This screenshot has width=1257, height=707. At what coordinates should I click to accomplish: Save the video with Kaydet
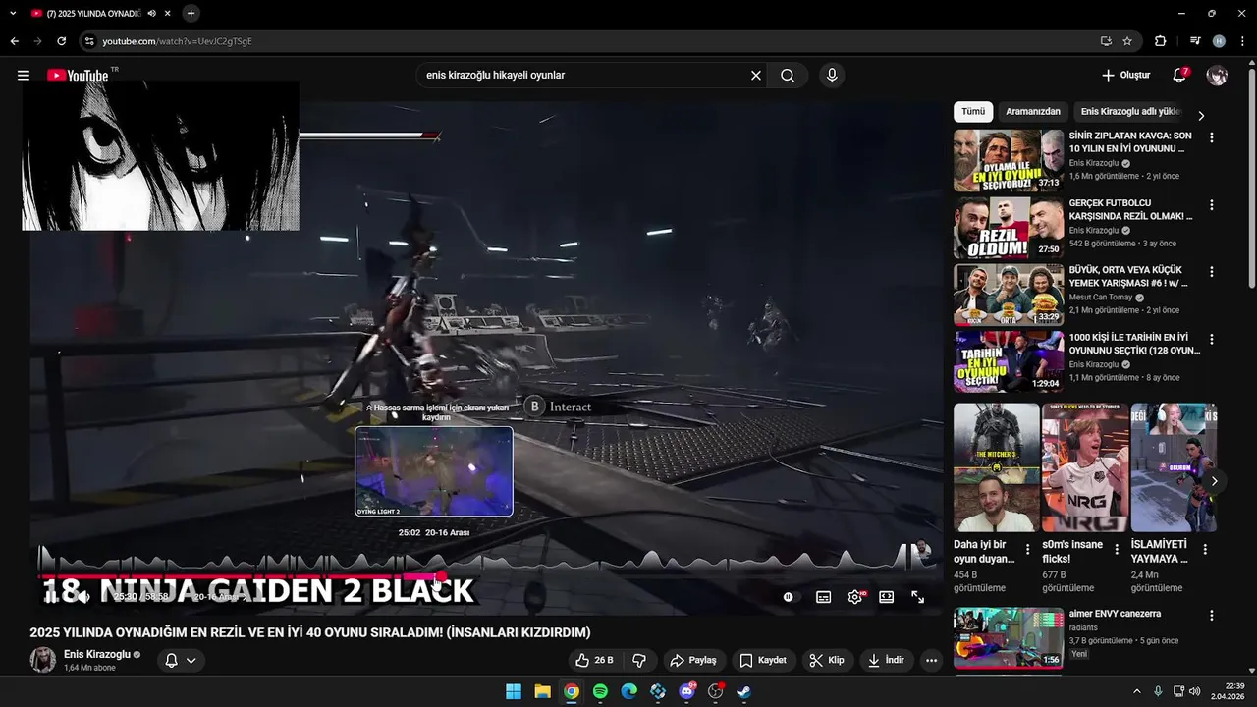(763, 660)
